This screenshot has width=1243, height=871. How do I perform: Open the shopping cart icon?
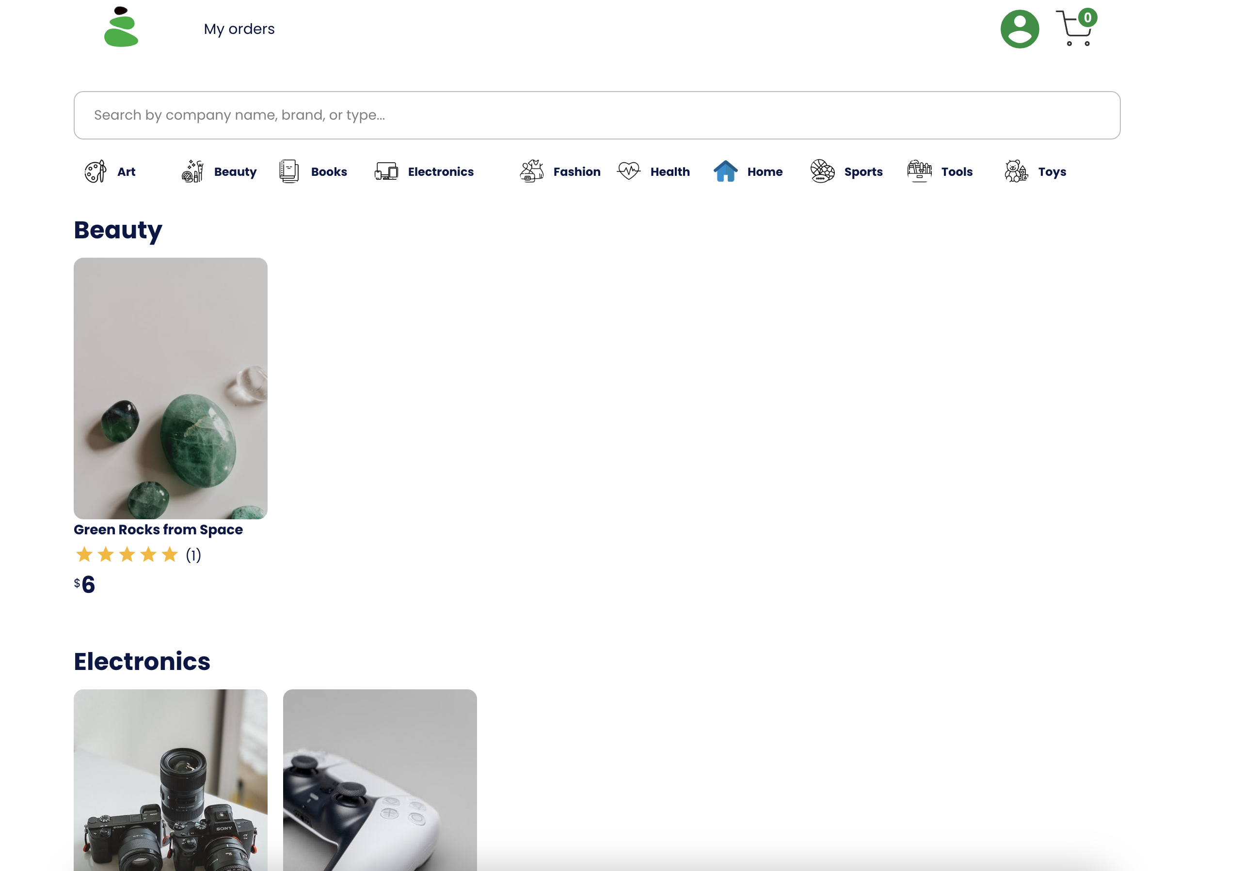1074,29
